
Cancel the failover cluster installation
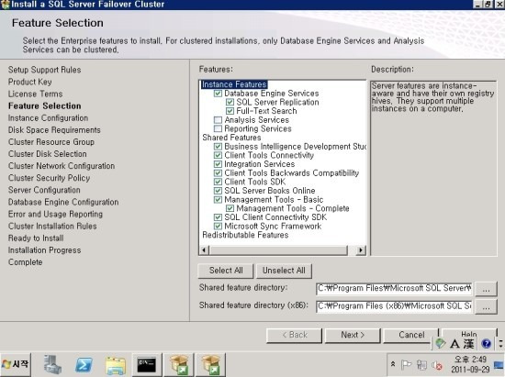point(411,335)
